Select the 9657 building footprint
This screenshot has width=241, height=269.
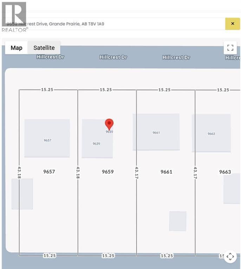47,138
